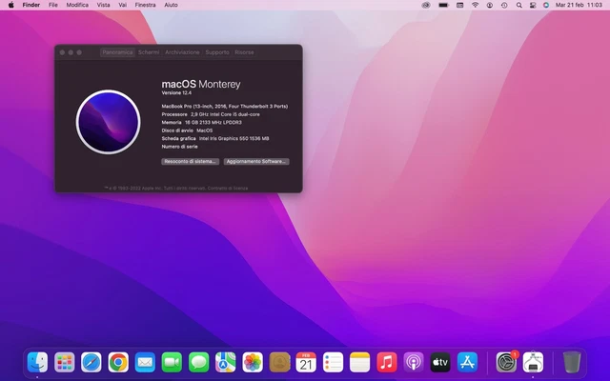Open the Finestra menu

145,5
